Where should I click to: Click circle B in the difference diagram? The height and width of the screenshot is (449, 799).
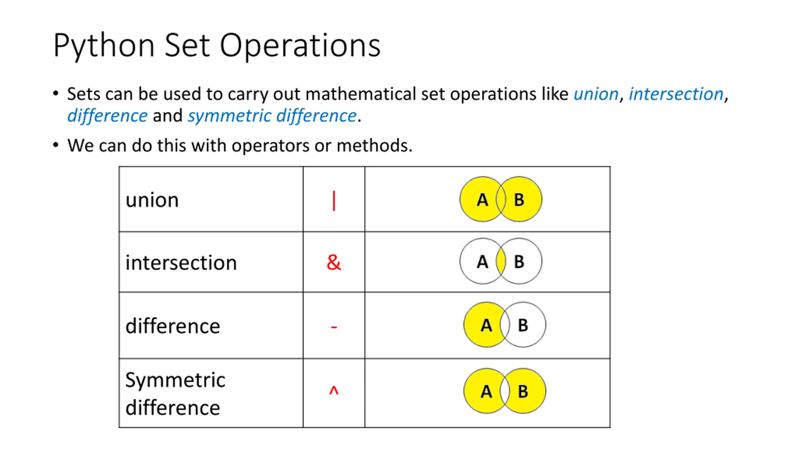(527, 325)
